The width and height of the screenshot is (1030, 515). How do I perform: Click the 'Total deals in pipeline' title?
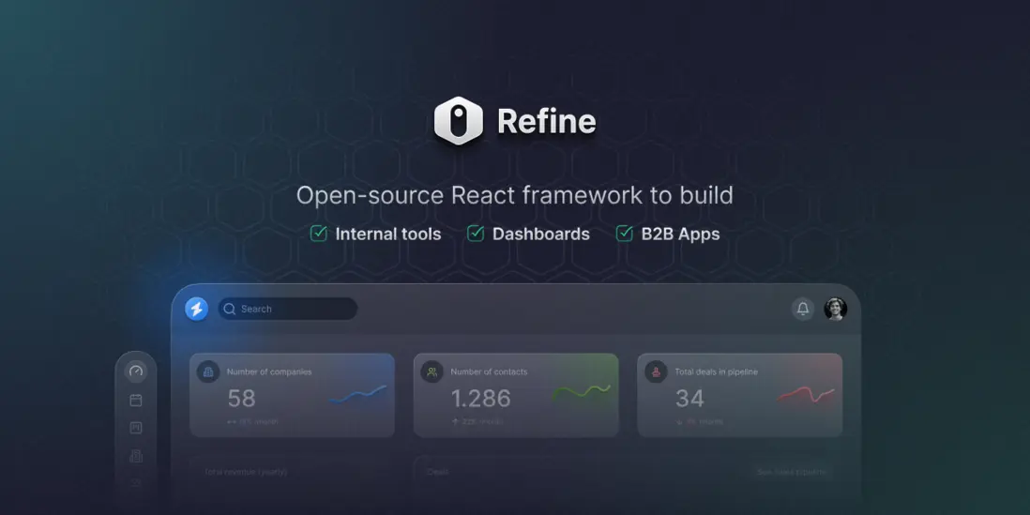tap(717, 371)
